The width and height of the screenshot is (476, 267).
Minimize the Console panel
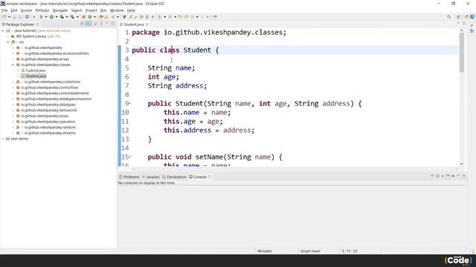pyautogui.click(x=458, y=176)
